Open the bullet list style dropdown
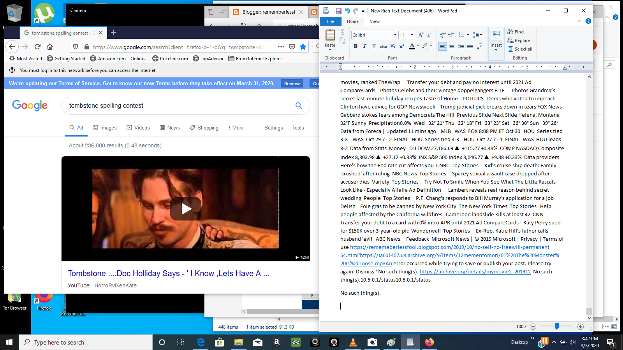This screenshot has width=623, height=350. pos(468,35)
